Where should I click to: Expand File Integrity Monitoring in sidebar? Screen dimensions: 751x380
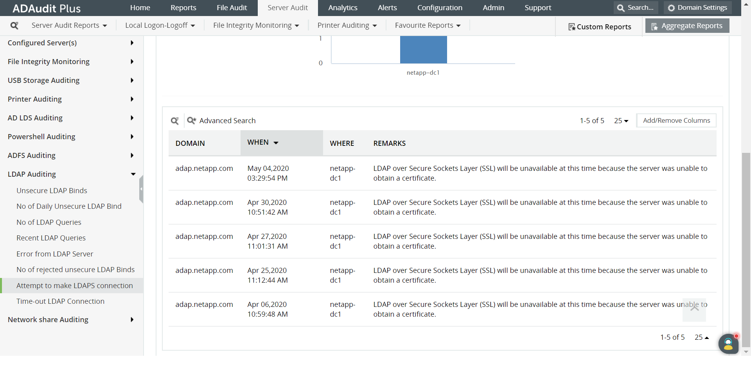[x=72, y=61]
